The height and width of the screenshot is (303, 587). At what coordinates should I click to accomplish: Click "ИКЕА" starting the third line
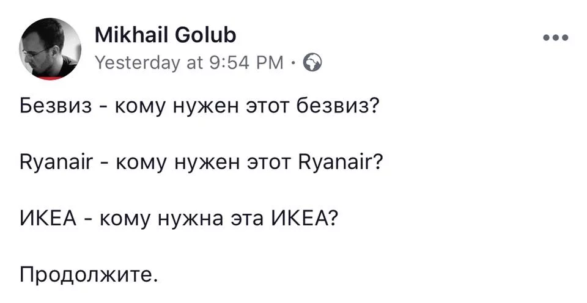coord(48,218)
